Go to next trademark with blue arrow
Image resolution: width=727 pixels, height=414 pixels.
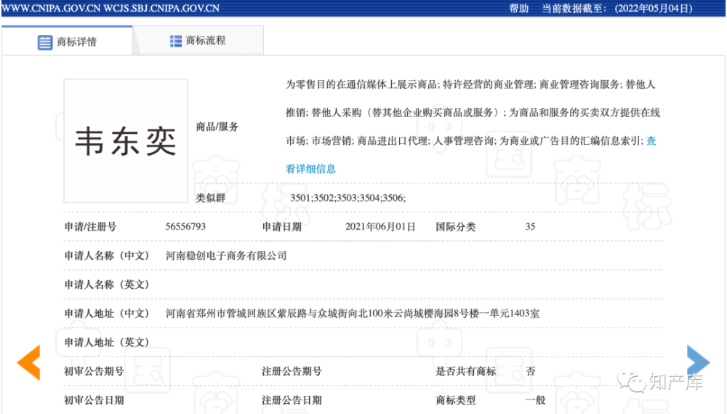(x=698, y=362)
